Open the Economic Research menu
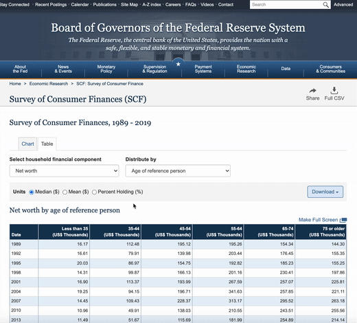The image size is (357, 323). (x=246, y=69)
